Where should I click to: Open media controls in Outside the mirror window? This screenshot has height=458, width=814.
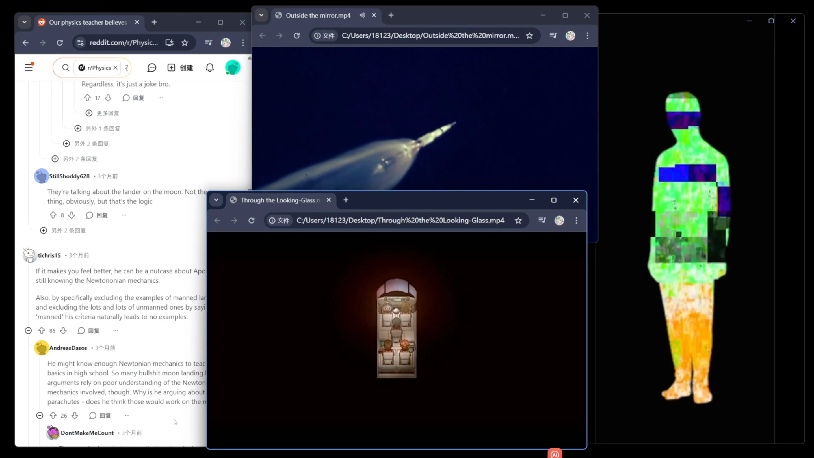click(553, 36)
